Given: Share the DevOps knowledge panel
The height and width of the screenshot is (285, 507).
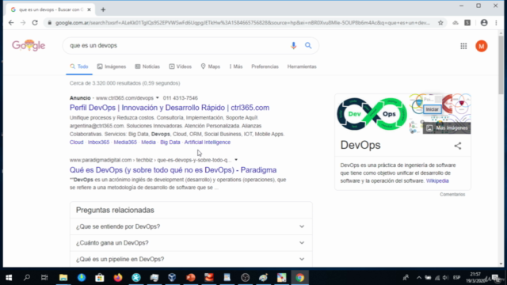Looking at the screenshot, I should [458, 146].
